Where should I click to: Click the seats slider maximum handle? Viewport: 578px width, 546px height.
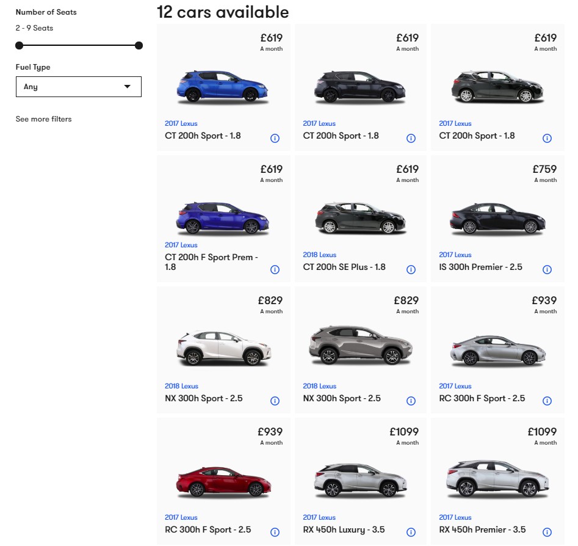coord(139,45)
